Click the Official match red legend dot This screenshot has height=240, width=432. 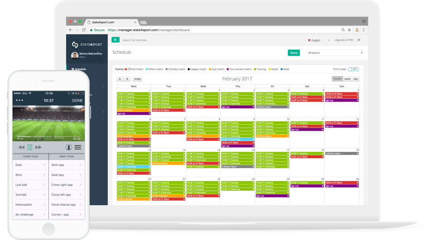pos(126,69)
